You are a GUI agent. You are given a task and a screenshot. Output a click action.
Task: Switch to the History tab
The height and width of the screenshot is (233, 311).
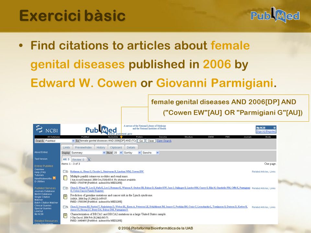tap(101, 148)
